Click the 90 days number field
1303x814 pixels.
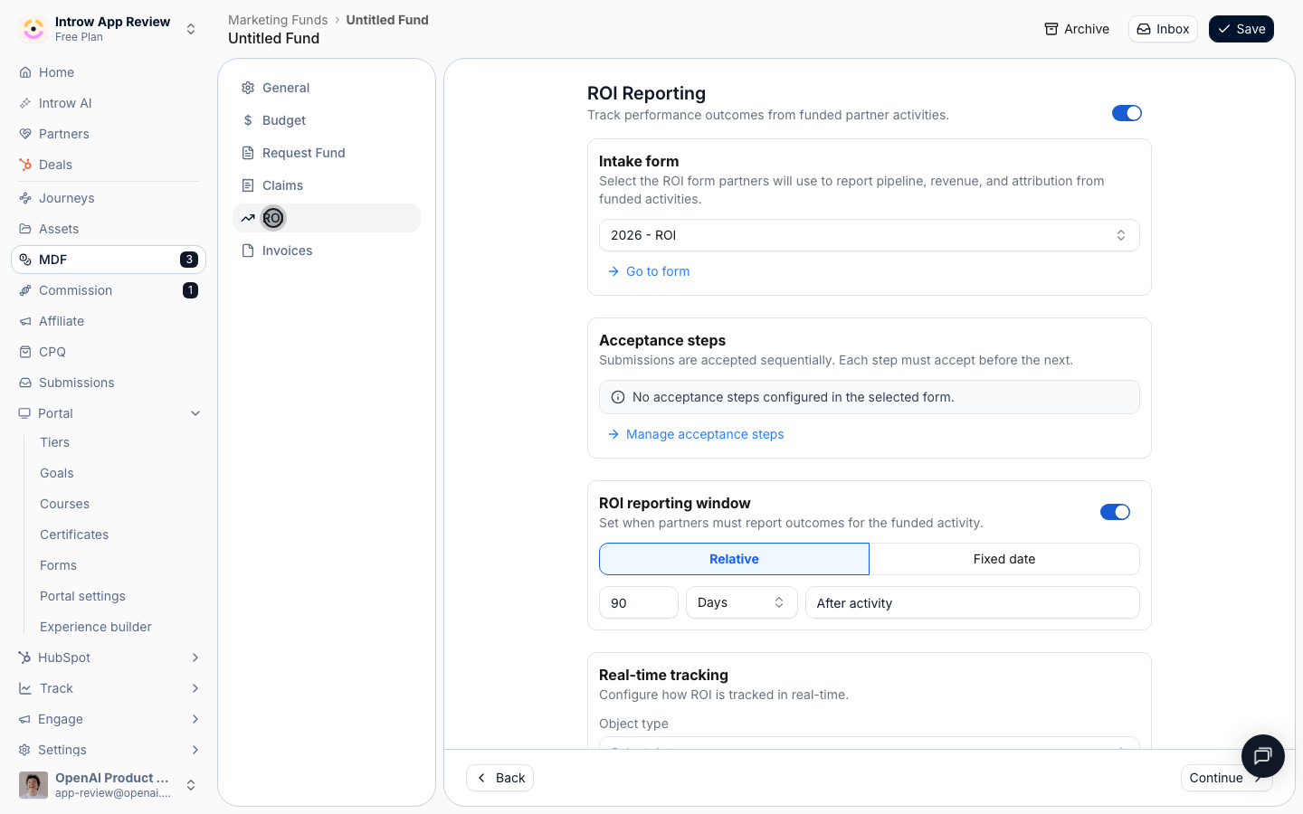(x=639, y=602)
